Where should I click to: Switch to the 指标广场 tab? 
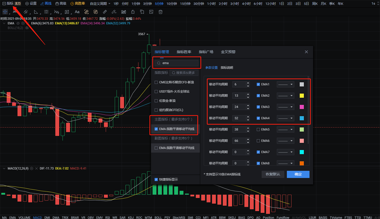click(x=206, y=52)
